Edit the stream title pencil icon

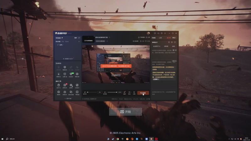(x=109, y=37)
